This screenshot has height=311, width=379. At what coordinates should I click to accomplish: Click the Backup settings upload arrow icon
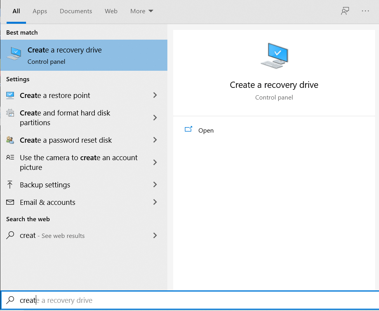coord(10,185)
